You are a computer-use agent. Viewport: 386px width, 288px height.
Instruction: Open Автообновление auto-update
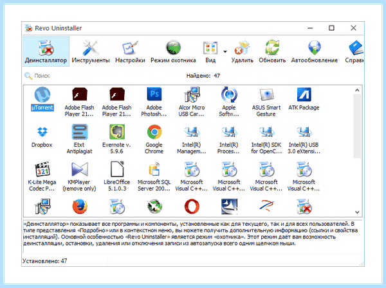tap(315, 51)
